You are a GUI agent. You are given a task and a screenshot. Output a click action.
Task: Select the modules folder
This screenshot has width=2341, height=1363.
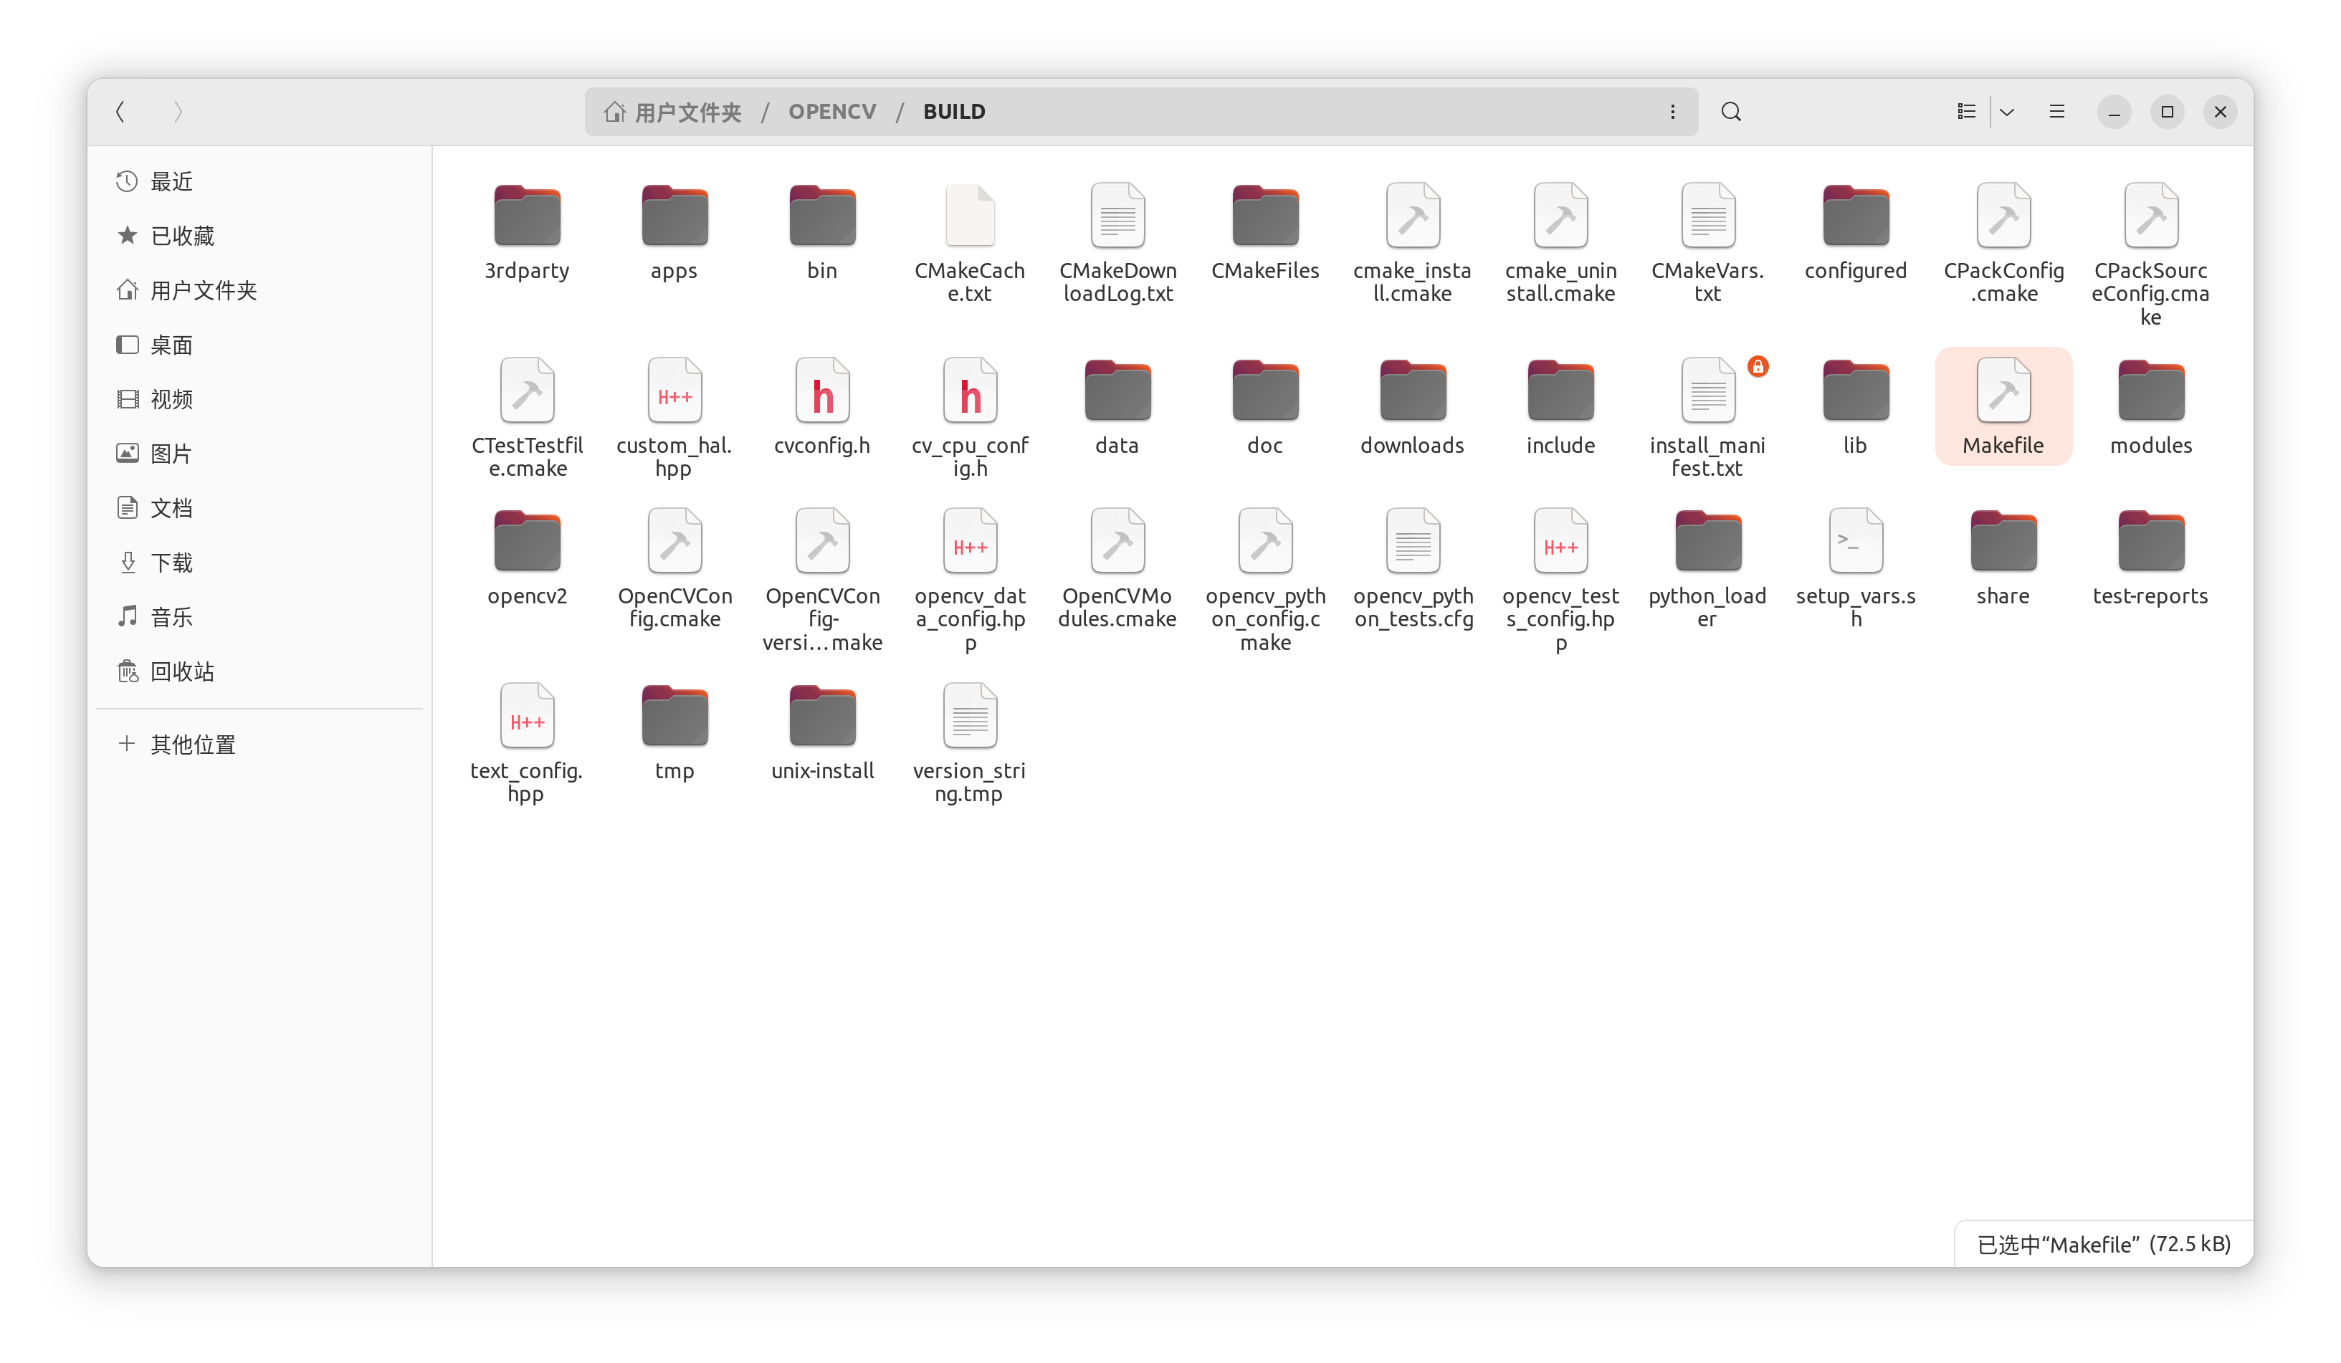[2150, 406]
